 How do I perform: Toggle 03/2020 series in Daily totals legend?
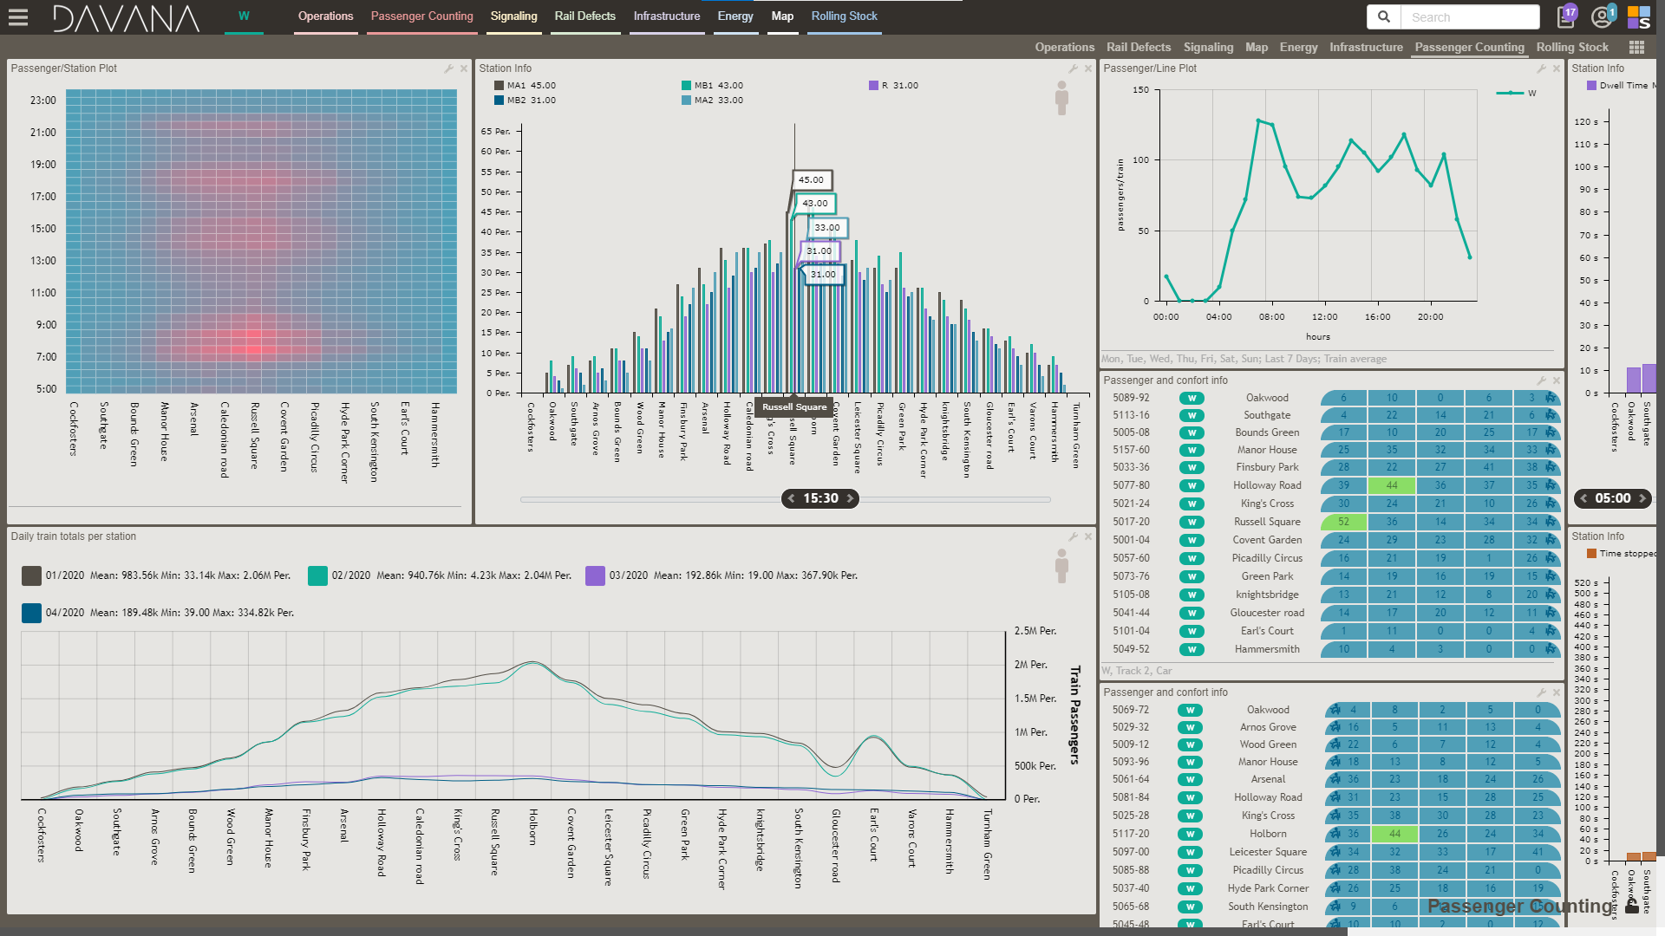[595, 575]
